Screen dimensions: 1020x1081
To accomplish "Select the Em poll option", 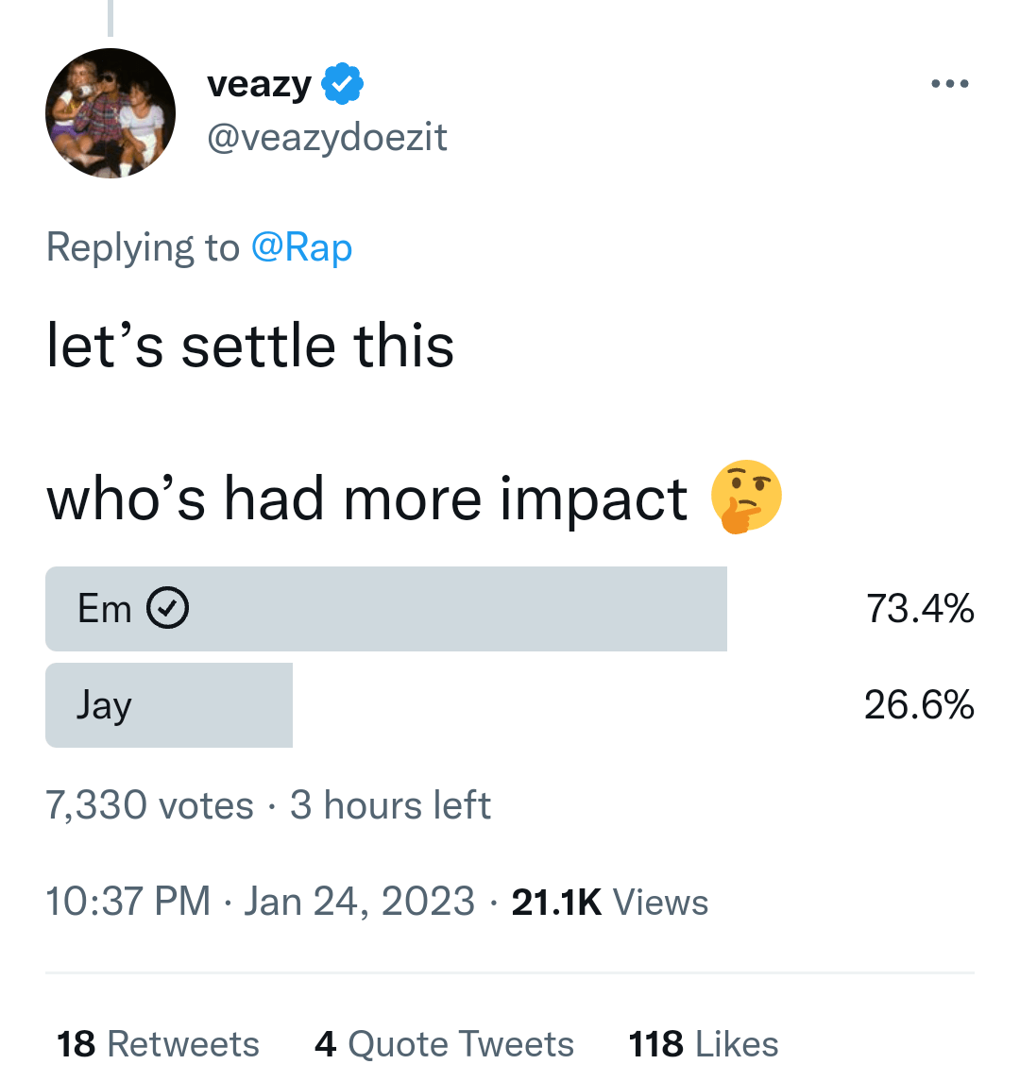I will 385,609.
